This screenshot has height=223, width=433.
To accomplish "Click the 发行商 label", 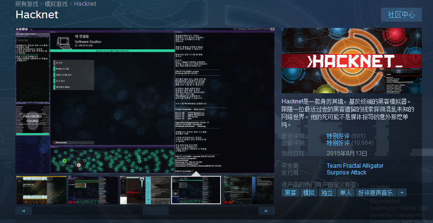I will (291, 173).
